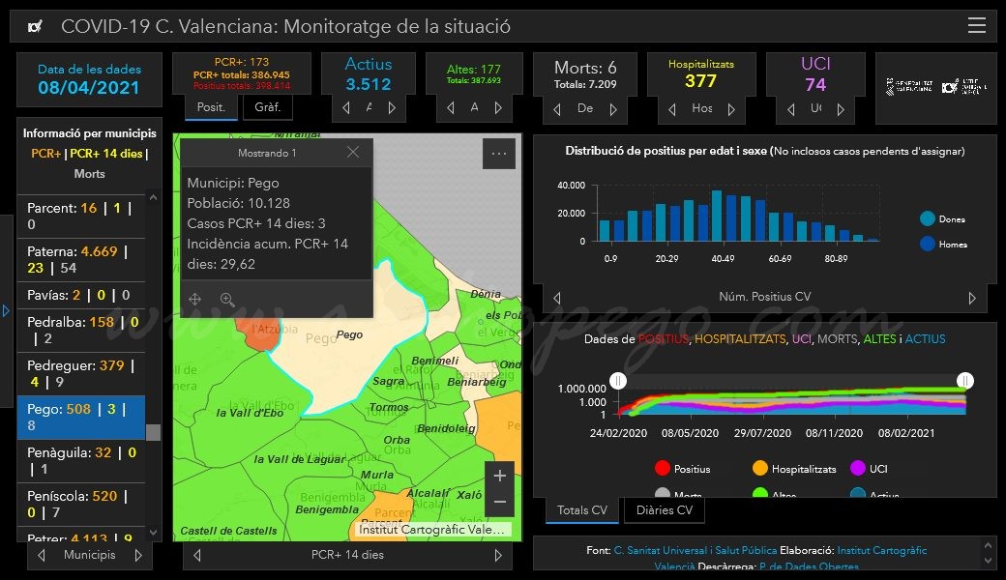Show next map after PCR+ 14 dies
1006x580 pixels.
tap(498, 555)
